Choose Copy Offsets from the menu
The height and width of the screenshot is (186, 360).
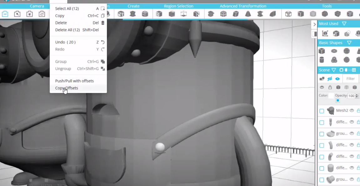[78, 88]
